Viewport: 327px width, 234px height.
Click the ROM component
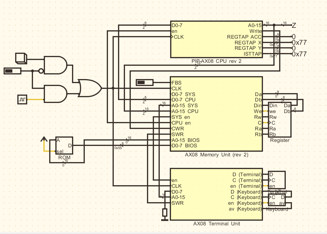(x=63, y=144)
